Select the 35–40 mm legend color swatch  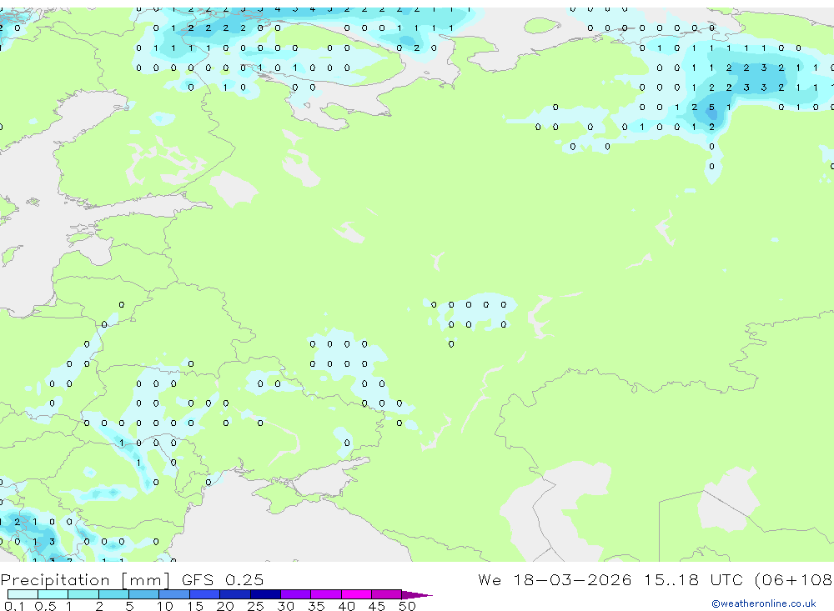click(326, 594)
